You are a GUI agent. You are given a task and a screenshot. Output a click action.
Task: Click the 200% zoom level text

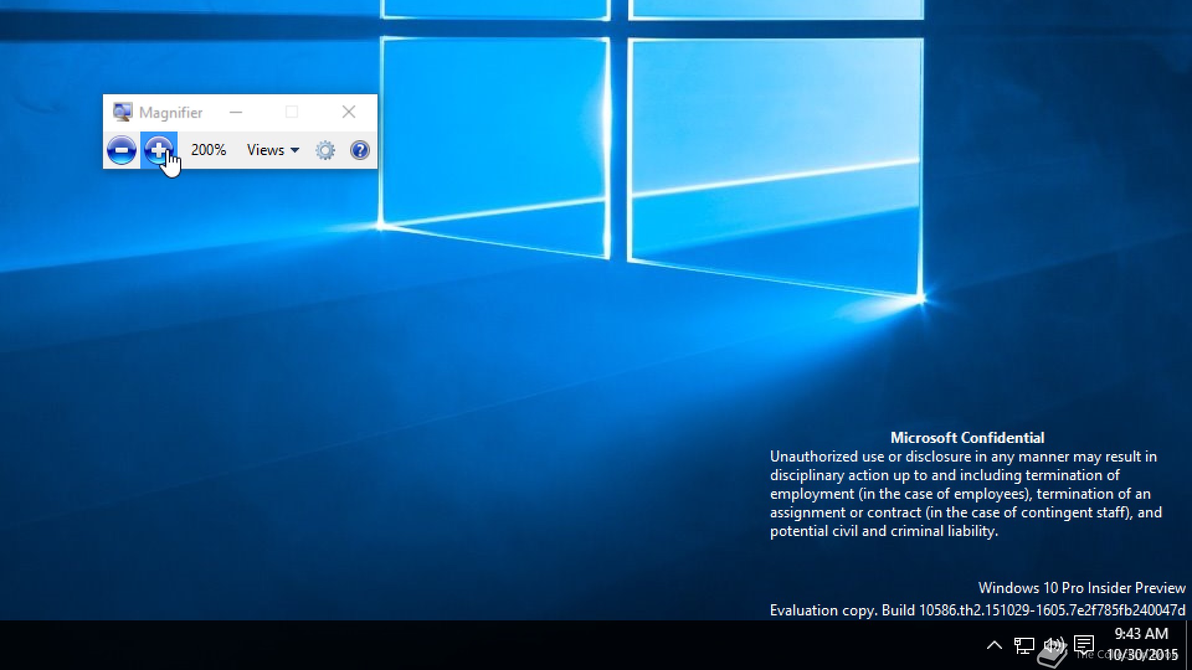coord(209,150)
